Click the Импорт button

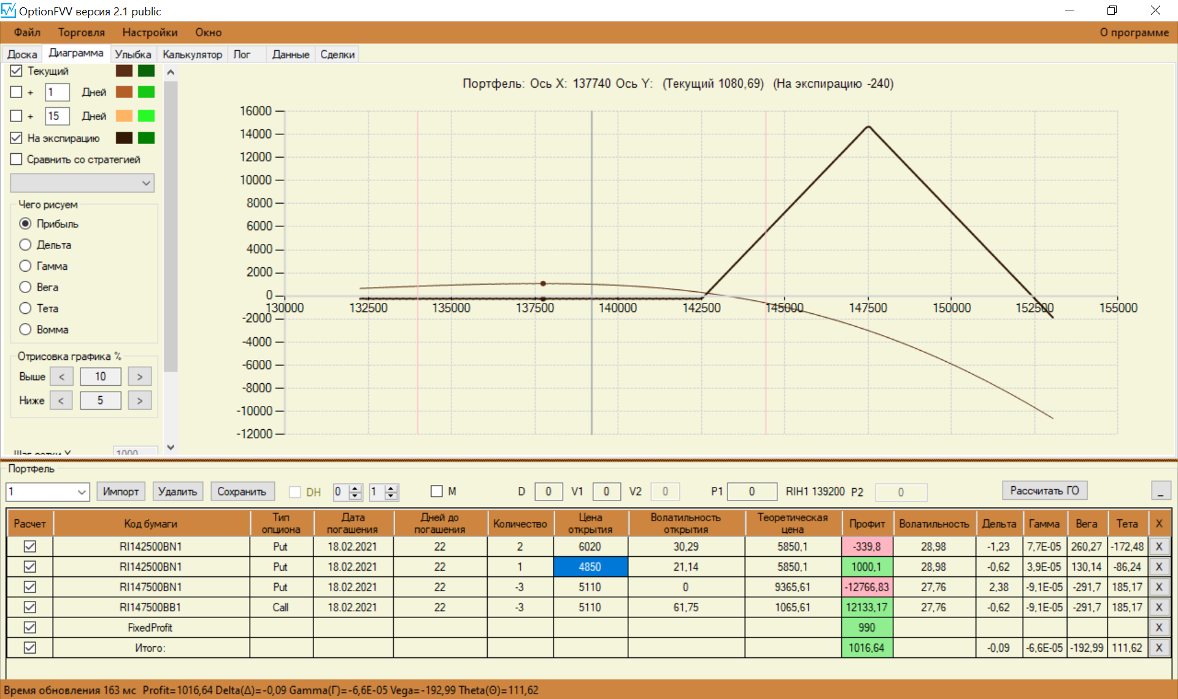coord(120,491)
